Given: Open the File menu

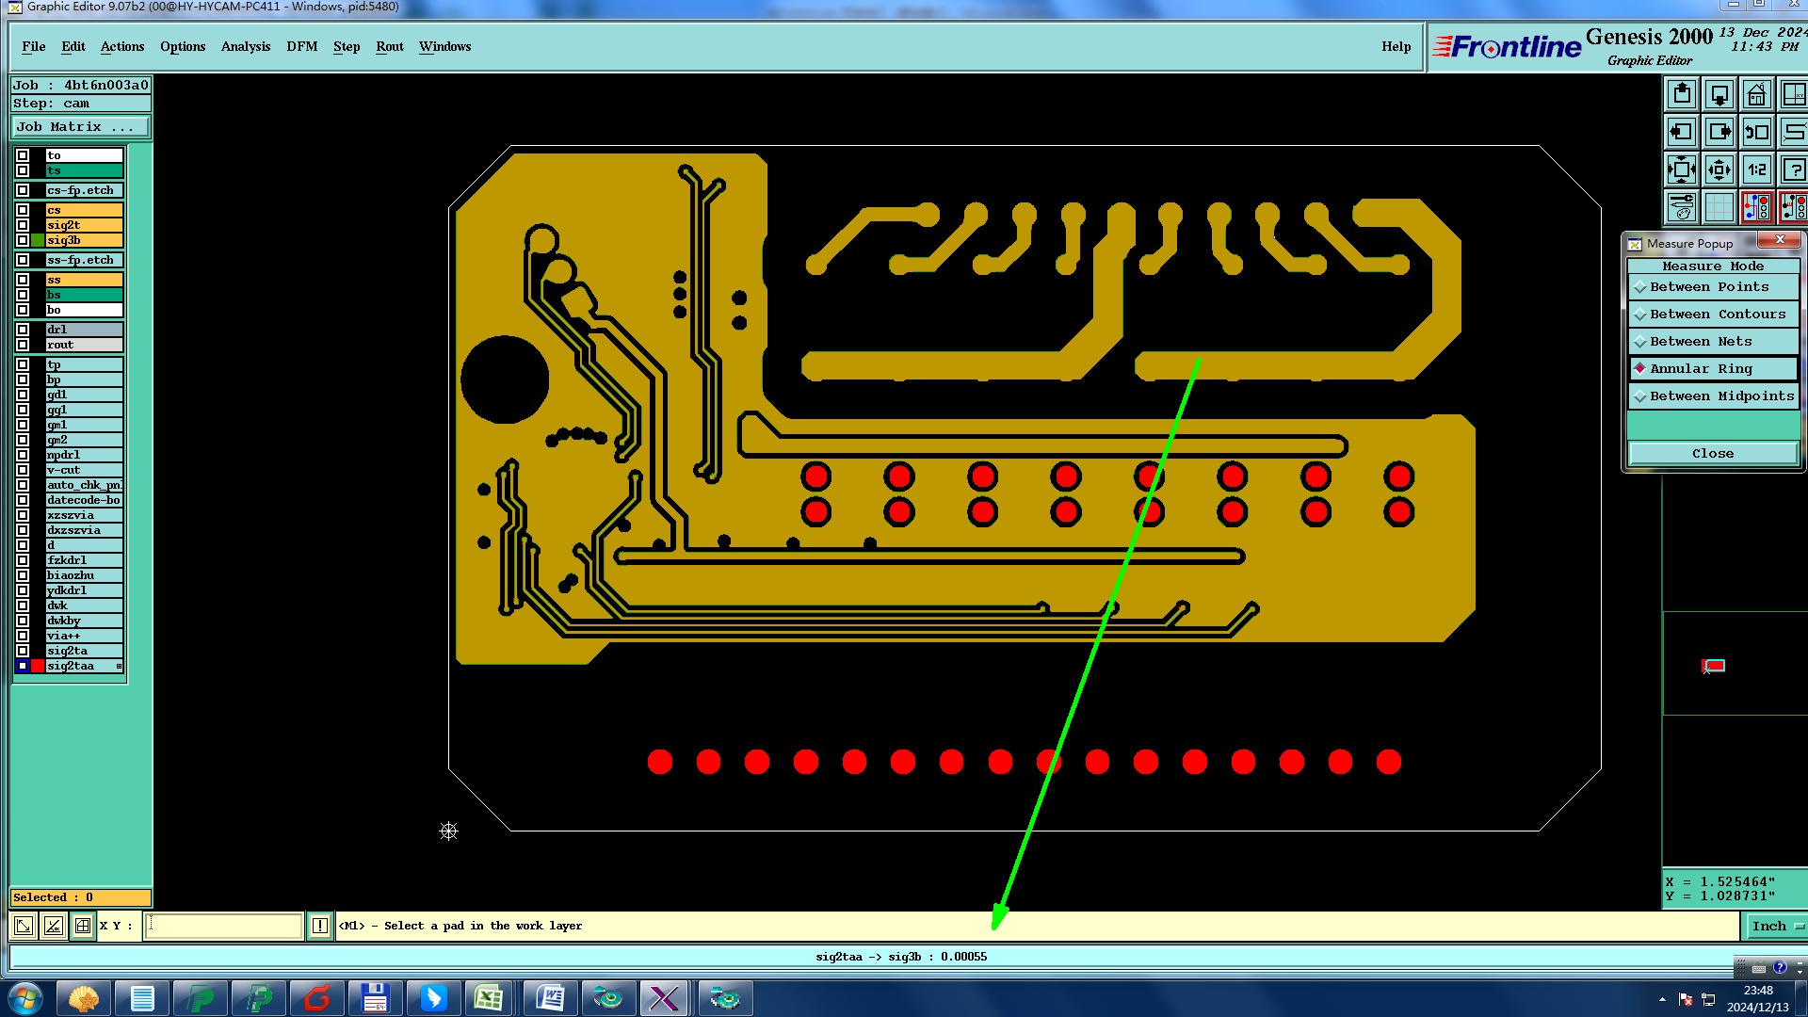Looking at the screenshot, I should tap(34, 46).
